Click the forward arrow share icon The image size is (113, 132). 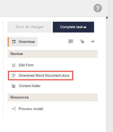[93, 42]
